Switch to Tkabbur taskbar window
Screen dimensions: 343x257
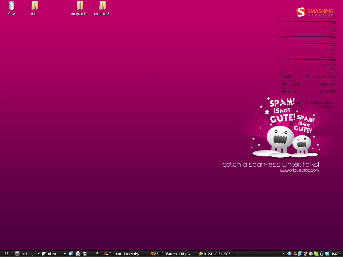point(123,254)
